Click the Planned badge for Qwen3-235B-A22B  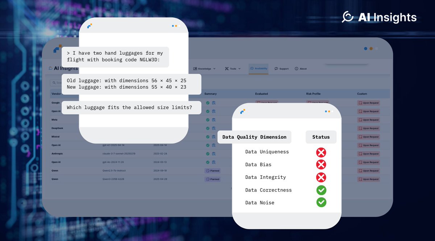(x=213, y=179)
